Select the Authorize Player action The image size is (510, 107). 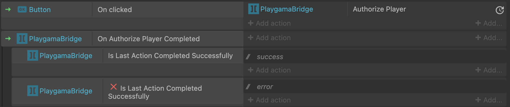tap(379, 9)
